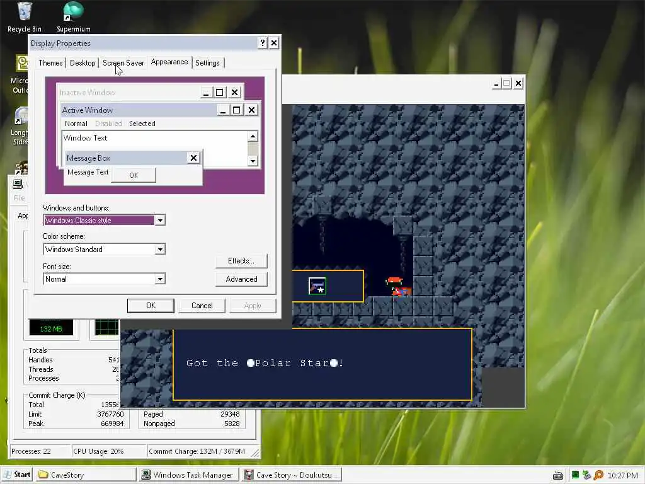Click the Start button
The image size is (645, 484).
17,475
